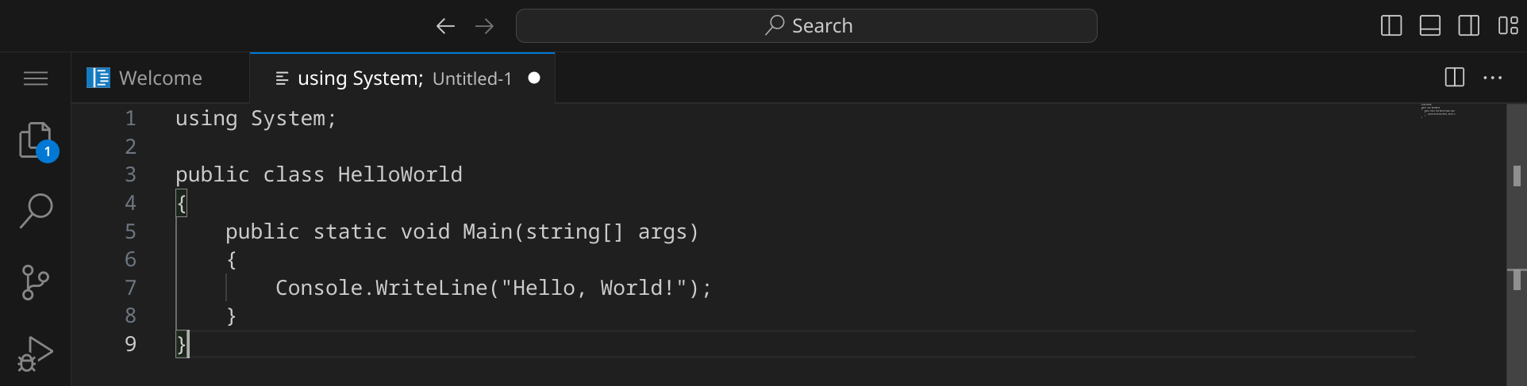The image size is (1527, 386).
Task: Toggle the primary side bar
Action: pyautogui.click(x=1391, y=26)
